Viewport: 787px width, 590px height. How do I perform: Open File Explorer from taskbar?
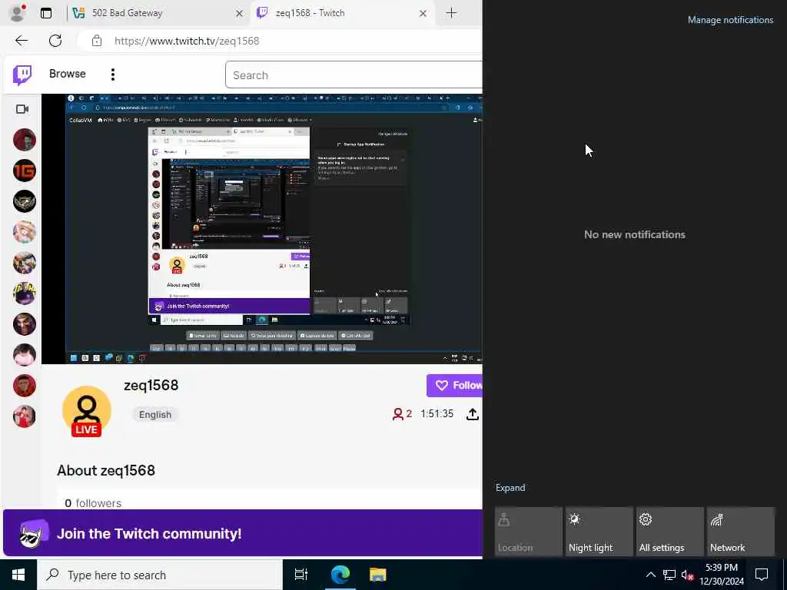[x=377, y=575]
